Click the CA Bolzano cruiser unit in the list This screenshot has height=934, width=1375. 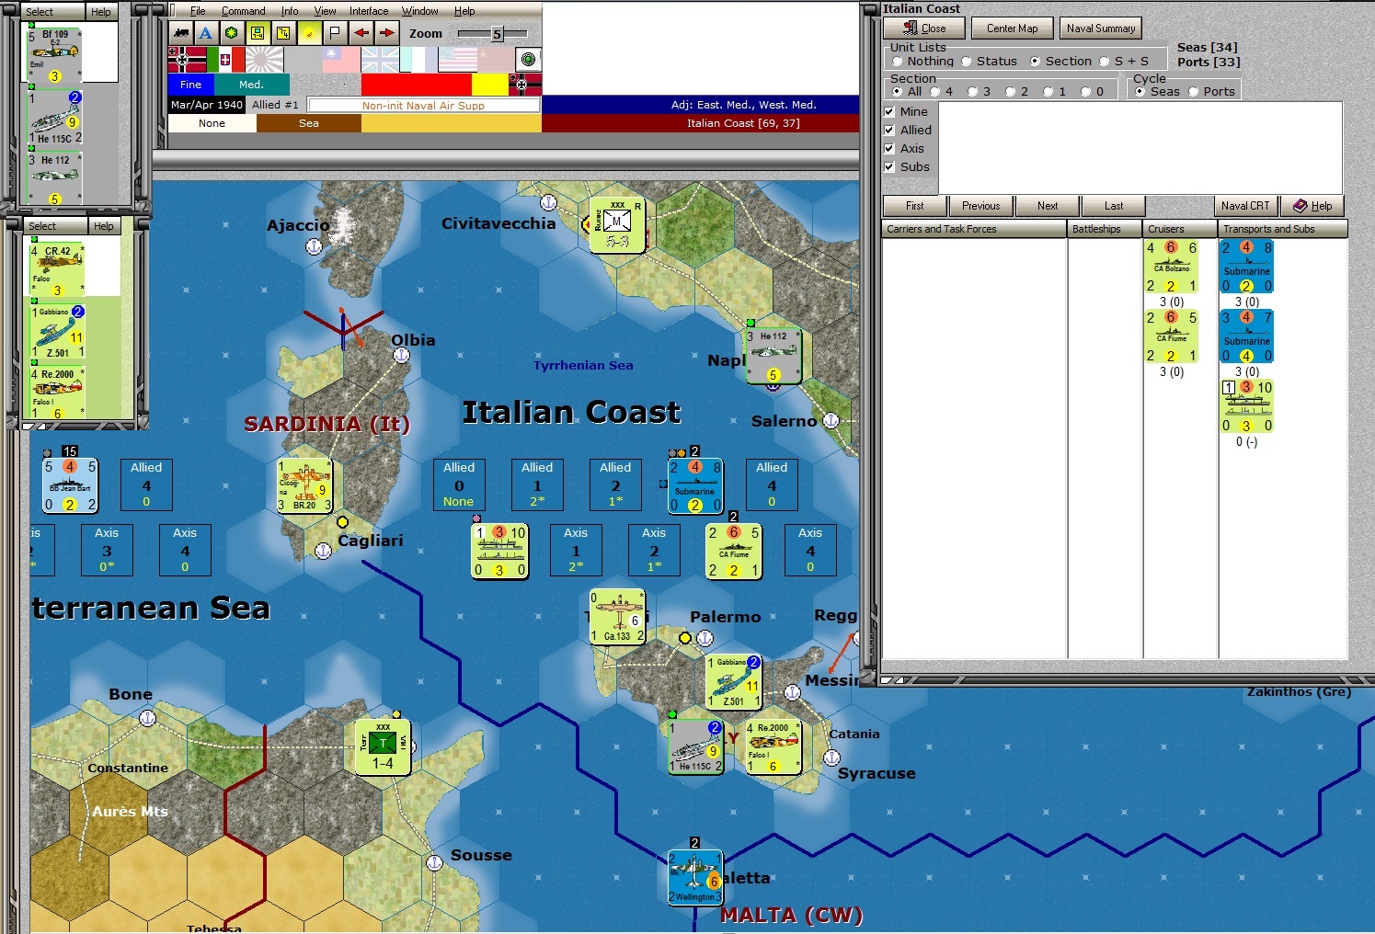click(1172, 267)
